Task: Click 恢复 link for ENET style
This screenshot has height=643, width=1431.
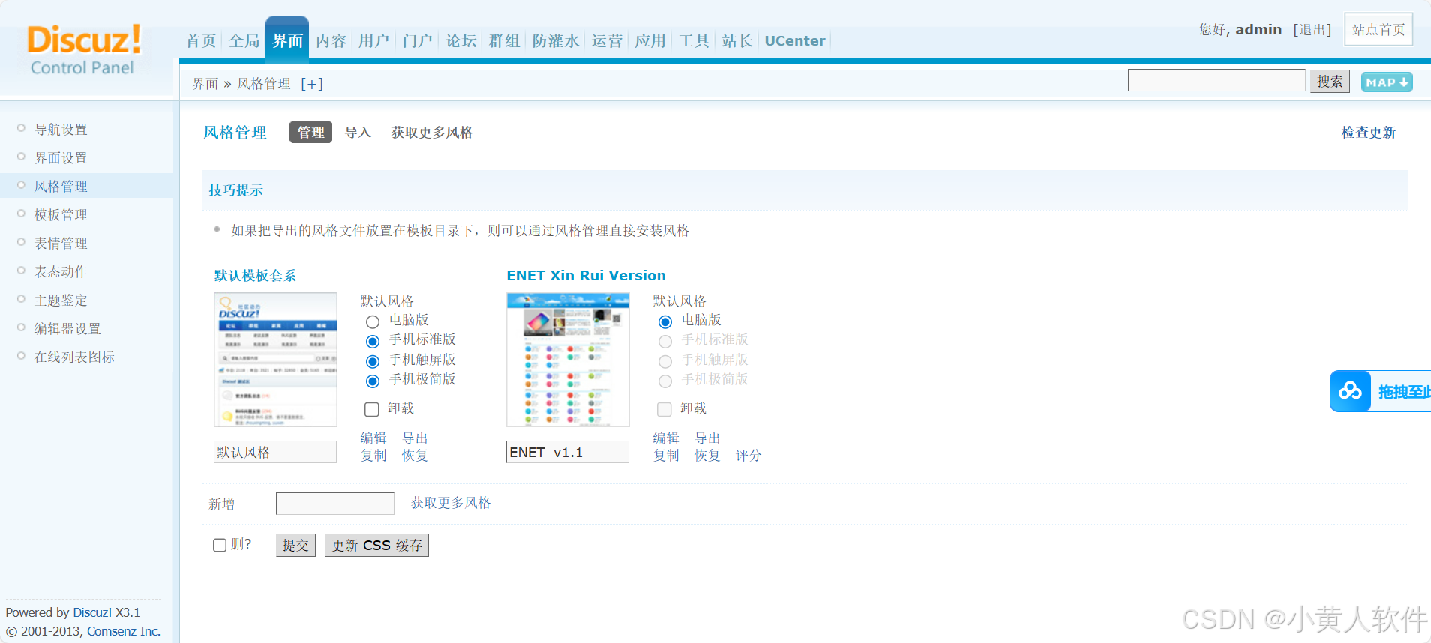Action: [707, 456]
